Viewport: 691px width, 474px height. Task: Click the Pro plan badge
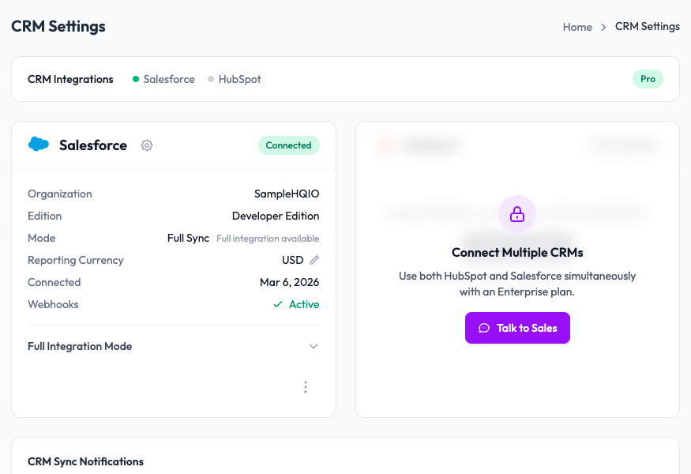click(648, 79)
